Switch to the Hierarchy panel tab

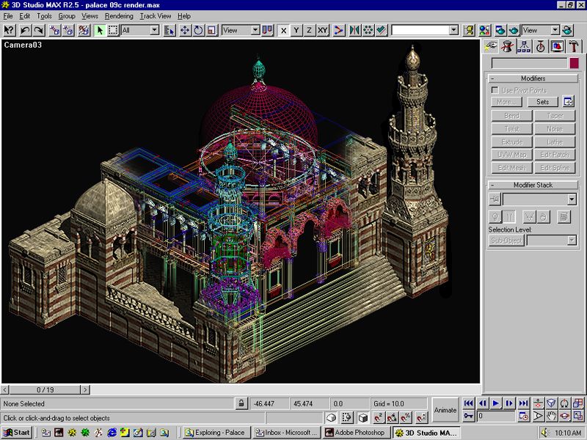(524, 46)
